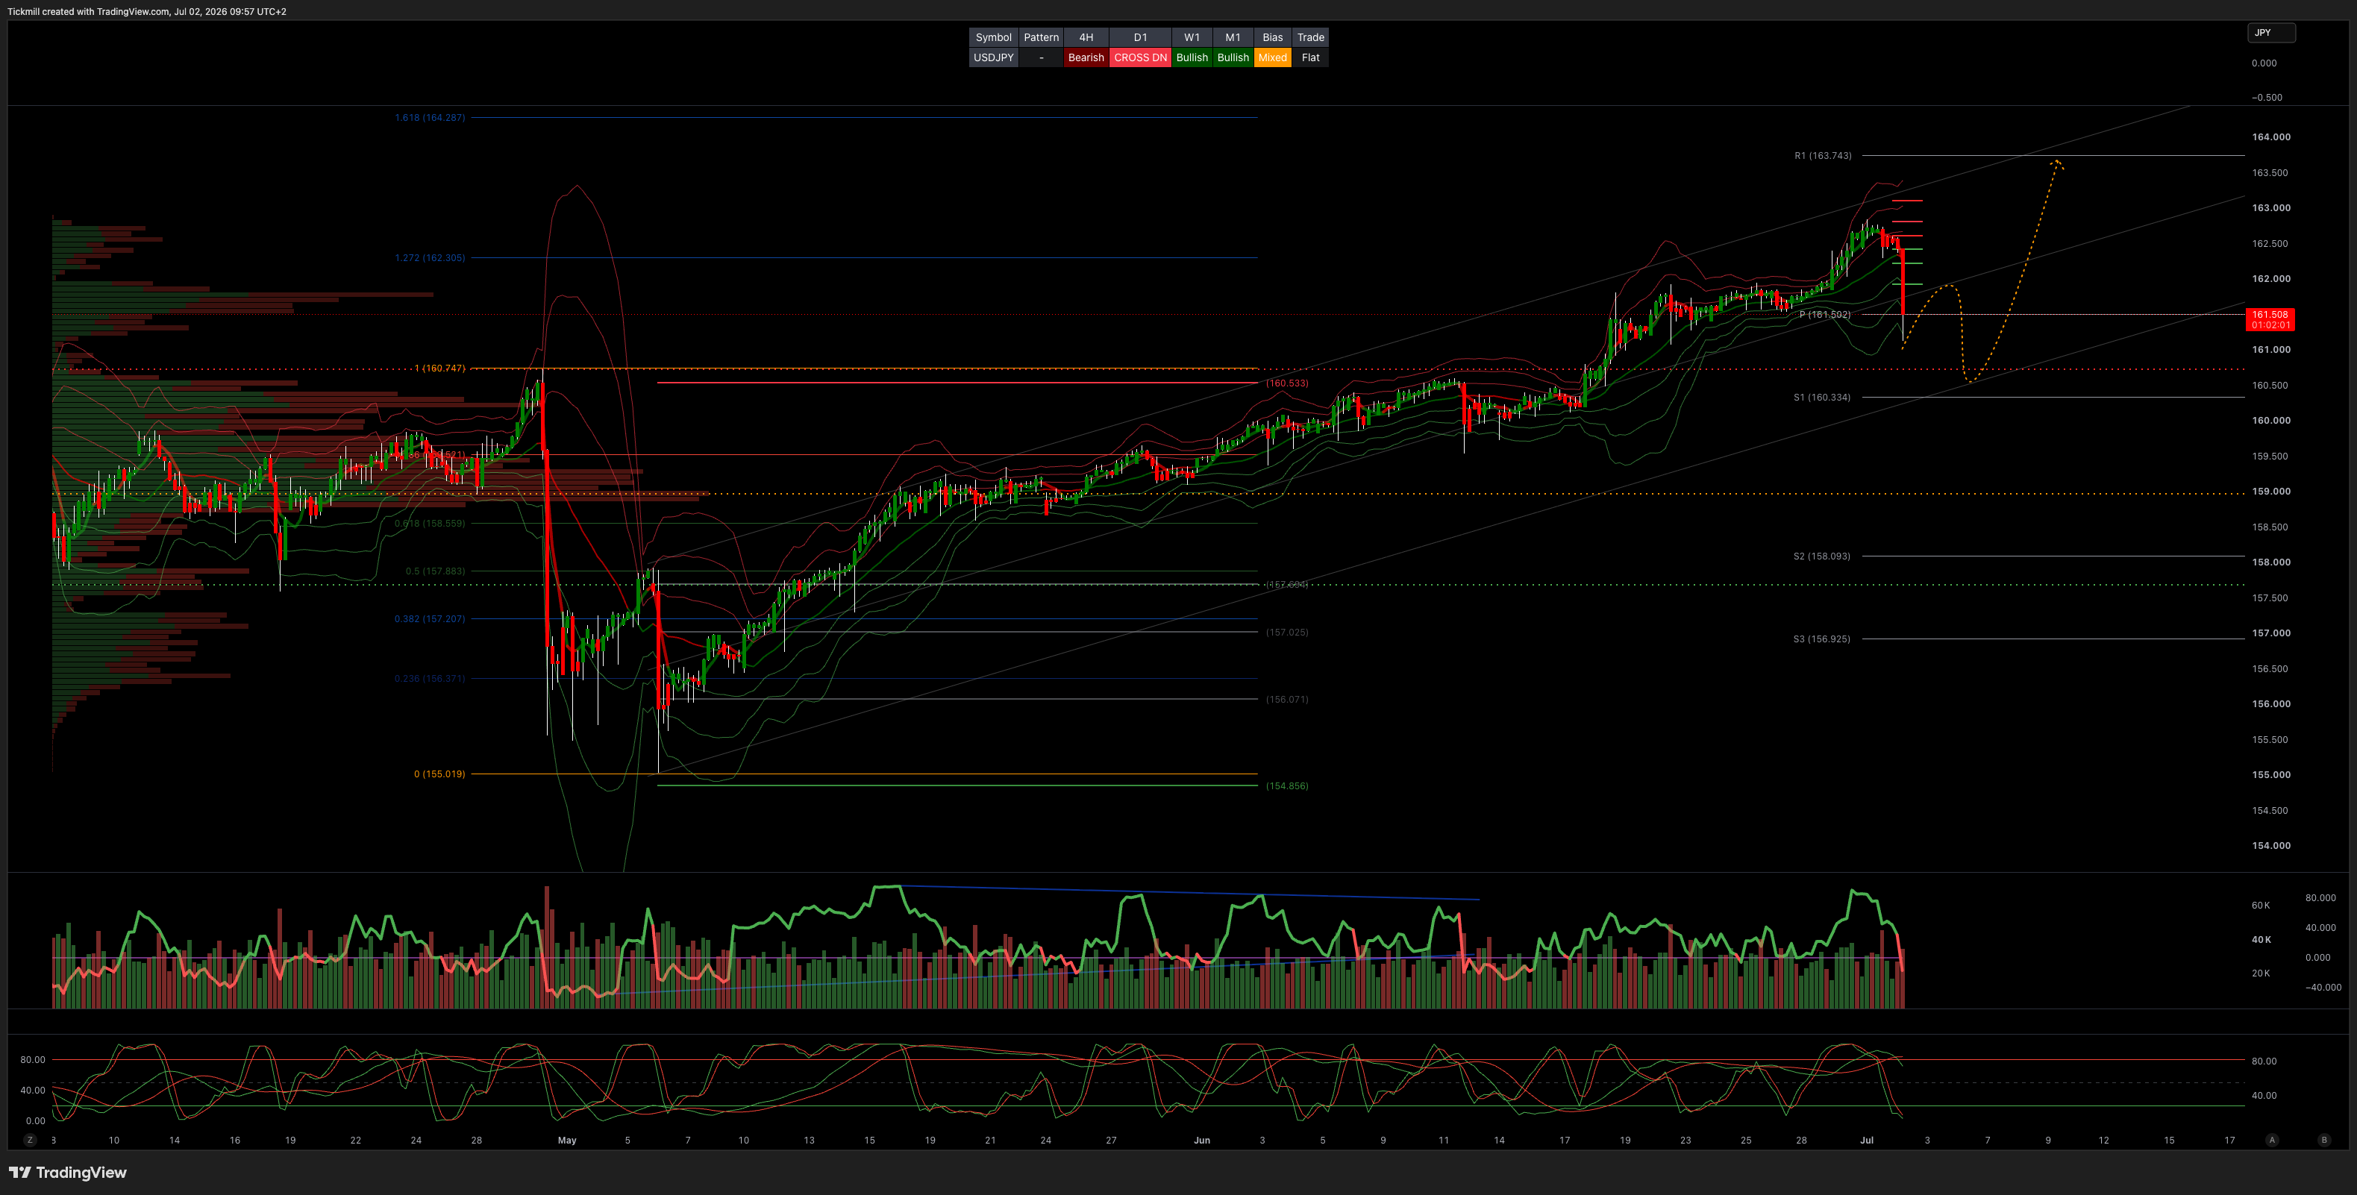
Task: Select the green (154.856) level label
Action: [1287, 786]
